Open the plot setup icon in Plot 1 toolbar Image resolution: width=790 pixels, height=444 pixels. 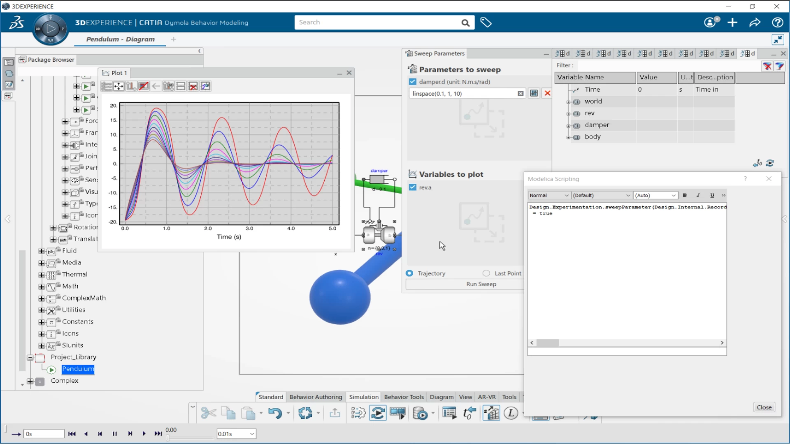pyautogui.click(x=206, y=86)
